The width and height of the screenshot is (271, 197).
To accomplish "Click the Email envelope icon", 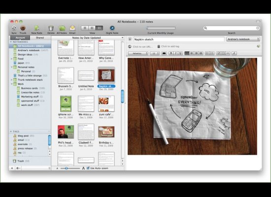I will pos(72,28).
